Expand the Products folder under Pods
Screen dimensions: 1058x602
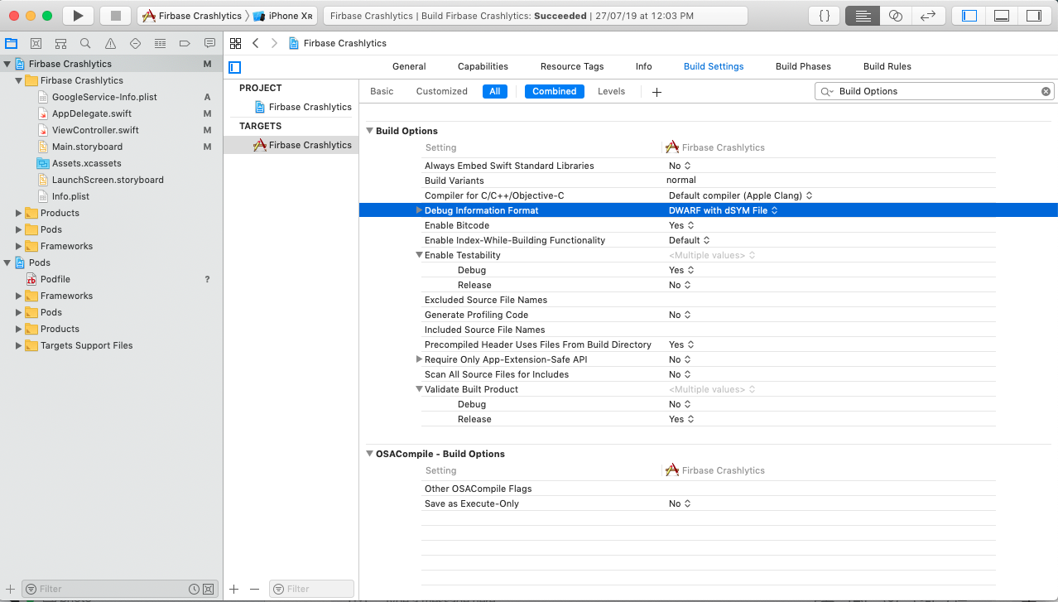[x=19, y=329]
